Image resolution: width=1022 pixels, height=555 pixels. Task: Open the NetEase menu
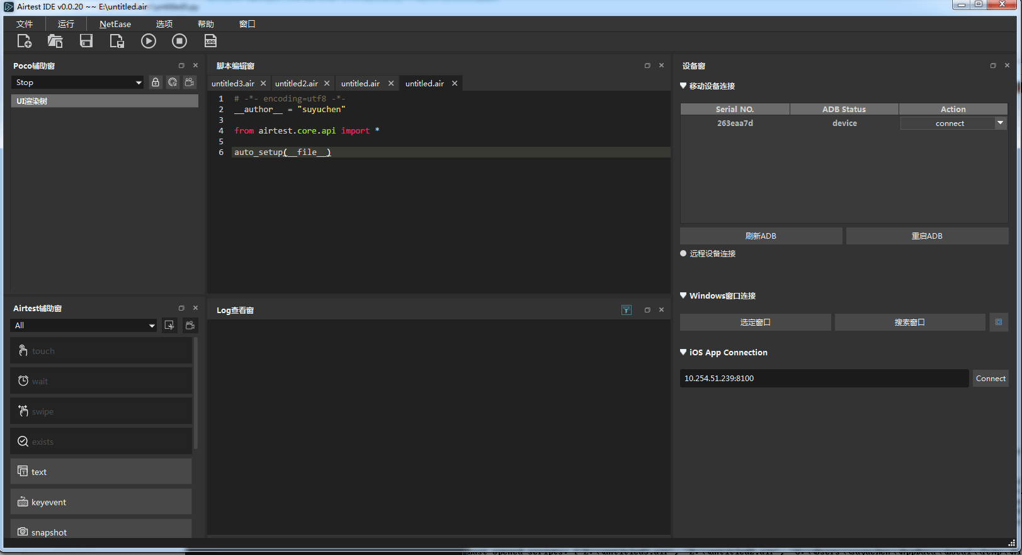(115, 24)
